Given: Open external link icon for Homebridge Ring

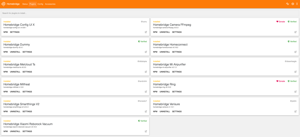Looking at the screenshot, I should [x=295, y=91].
